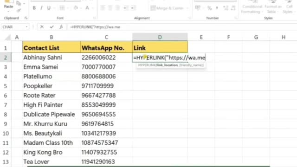Click Decrease Decimal

coord(233,8)
